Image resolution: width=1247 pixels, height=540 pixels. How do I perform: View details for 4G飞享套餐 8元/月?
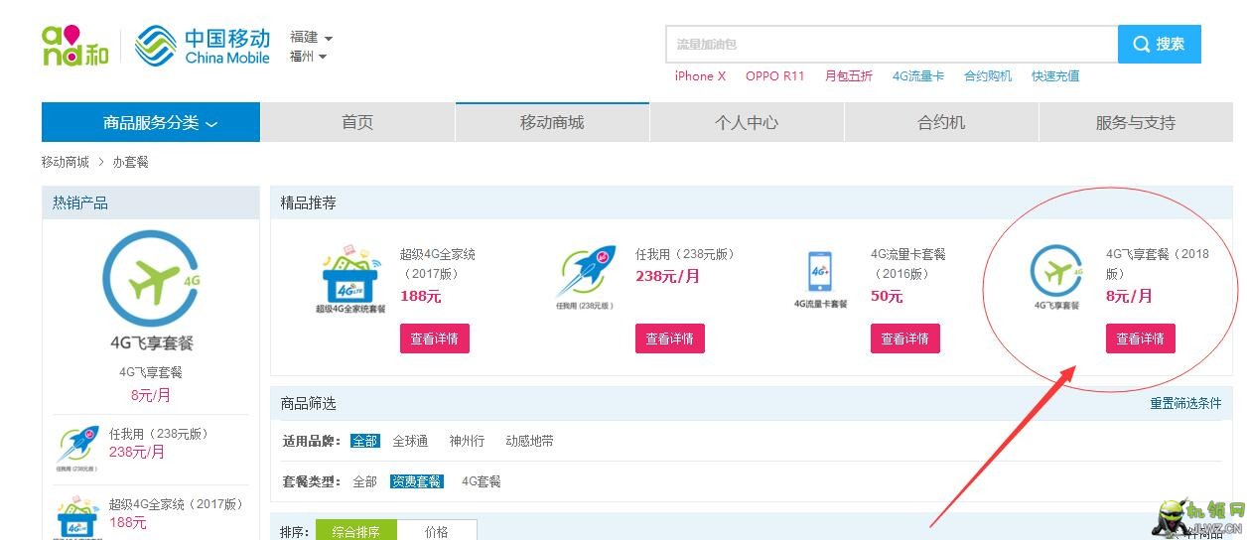[1141, 338]
